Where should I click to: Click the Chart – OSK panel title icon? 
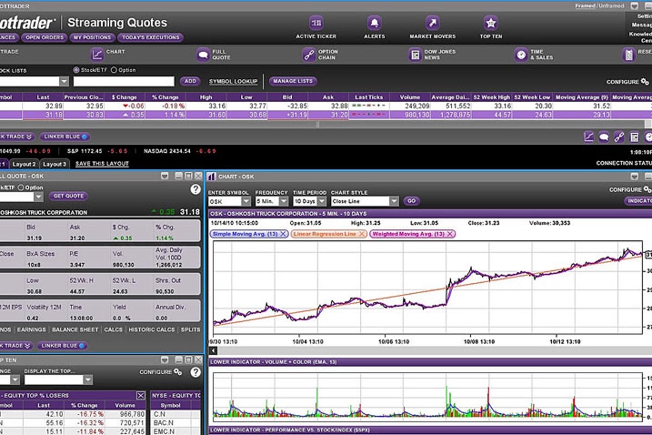[x=211, y=177]
